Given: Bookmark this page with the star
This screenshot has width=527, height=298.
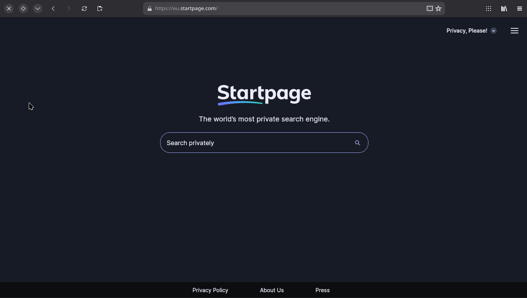Looking at the screenshot, I should [x=438, y=9].
